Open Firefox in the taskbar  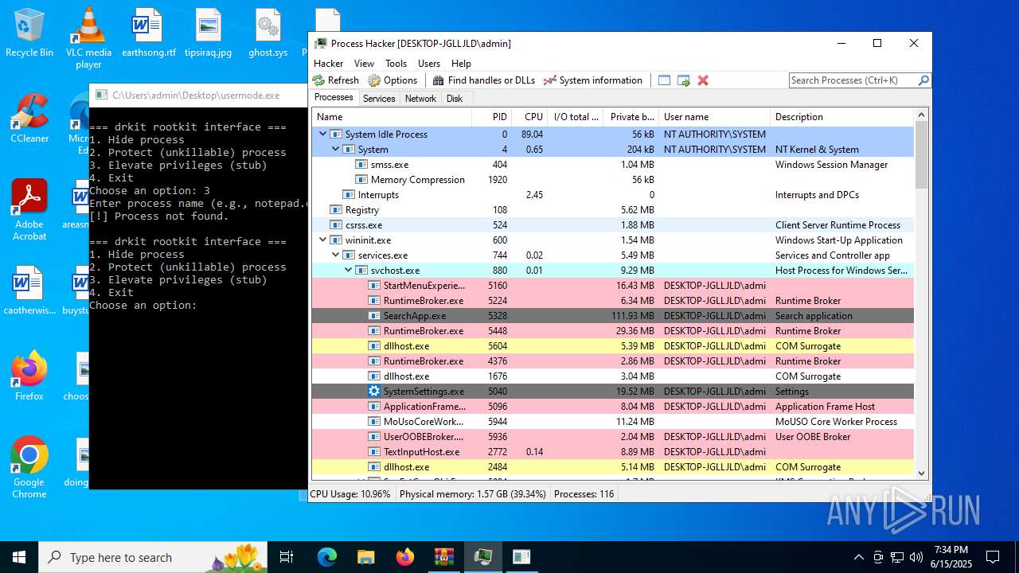tap(404, 557)
